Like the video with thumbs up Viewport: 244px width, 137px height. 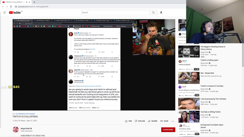pyautogui.click(x=128, y=121)
